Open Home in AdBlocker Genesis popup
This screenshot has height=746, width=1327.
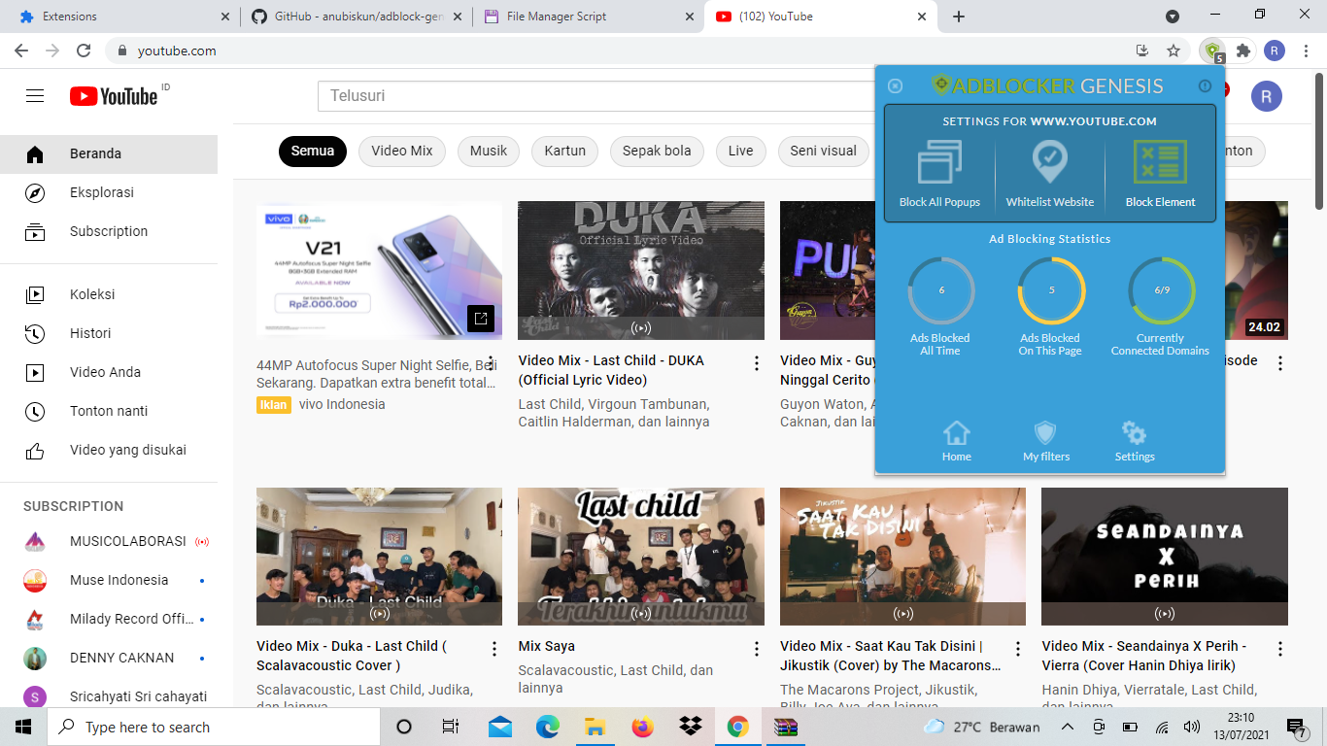click(957, 441)
